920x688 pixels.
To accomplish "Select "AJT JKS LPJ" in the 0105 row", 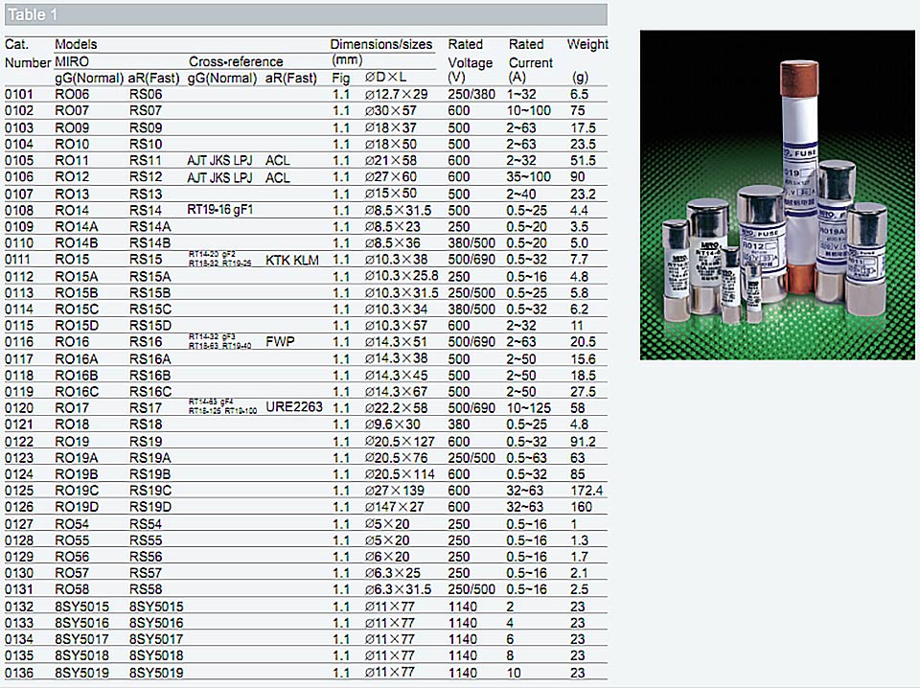I will (220, 161).
